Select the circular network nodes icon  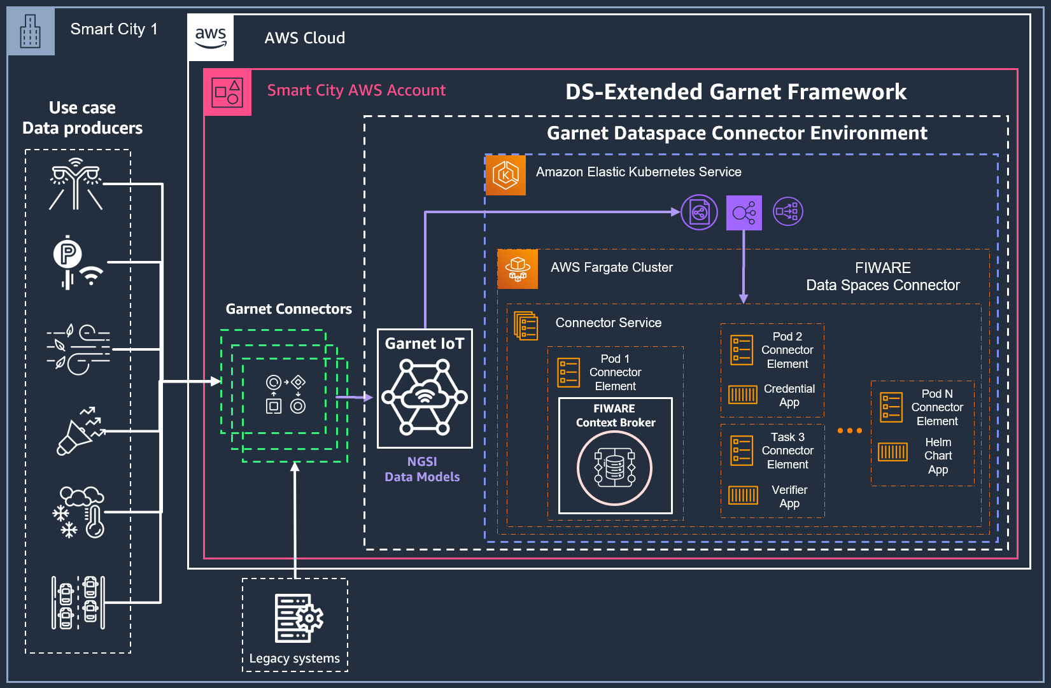tap(788, 211)
